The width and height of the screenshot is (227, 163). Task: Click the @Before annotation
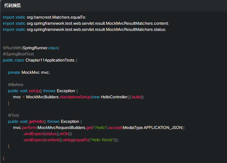click(16, 85)
